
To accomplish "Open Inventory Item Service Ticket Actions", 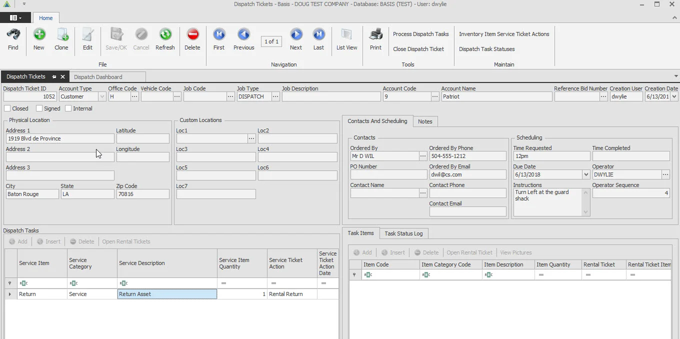I will [504, 34].
